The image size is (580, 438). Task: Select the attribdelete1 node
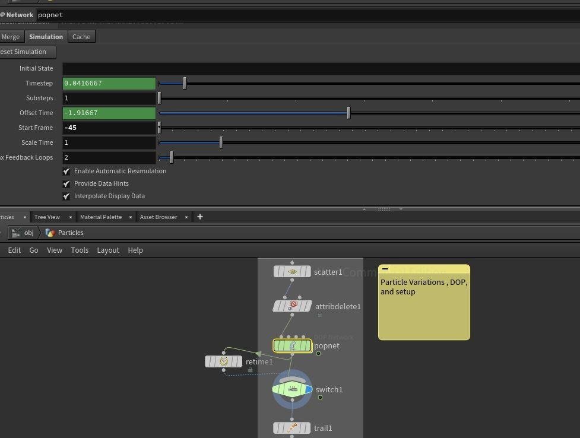pos(292,306)
